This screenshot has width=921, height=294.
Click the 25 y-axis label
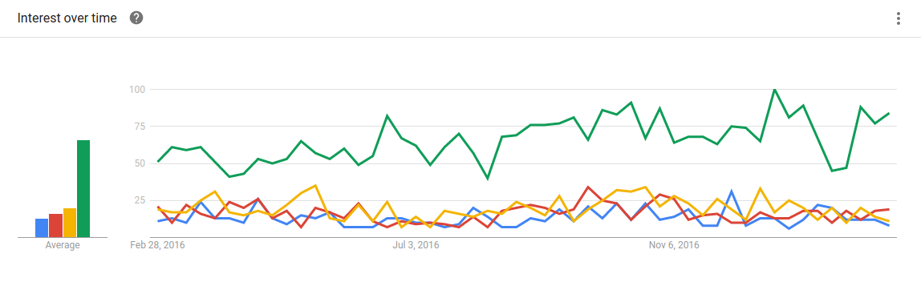pyautogui.click(x=140, y=200)
